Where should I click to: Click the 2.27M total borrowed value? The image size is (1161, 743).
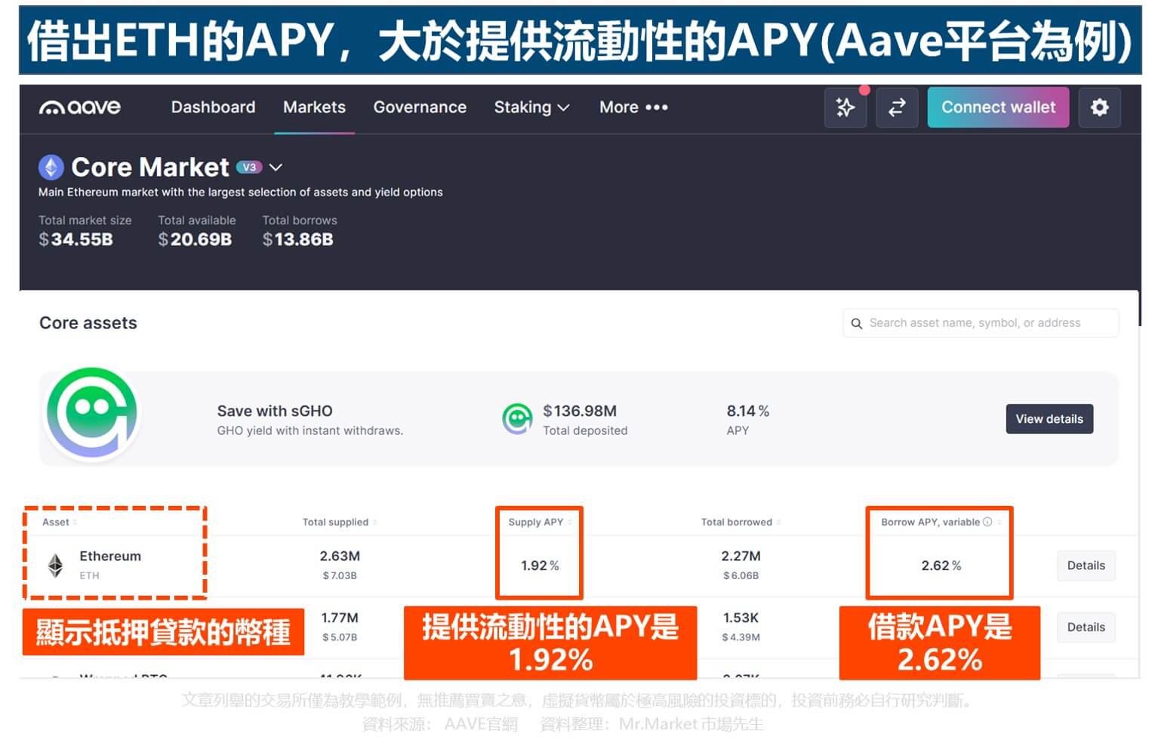pos(741,556)
